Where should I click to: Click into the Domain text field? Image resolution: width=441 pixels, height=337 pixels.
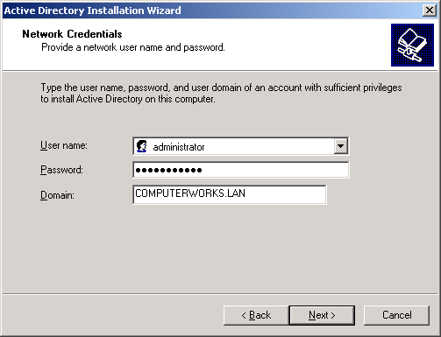click(x=230, y=194)
